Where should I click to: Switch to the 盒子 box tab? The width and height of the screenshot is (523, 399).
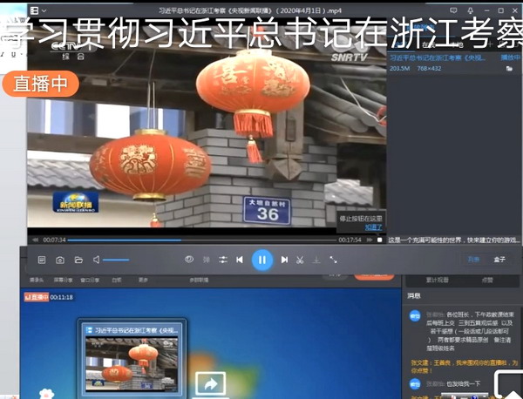pyautogui.click(x=499, y=260)
